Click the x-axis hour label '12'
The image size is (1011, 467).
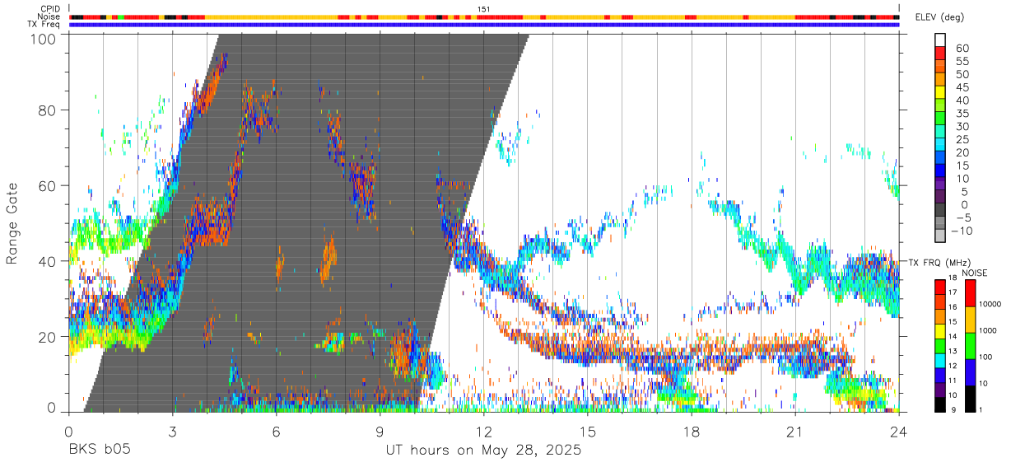coord(484,431)
